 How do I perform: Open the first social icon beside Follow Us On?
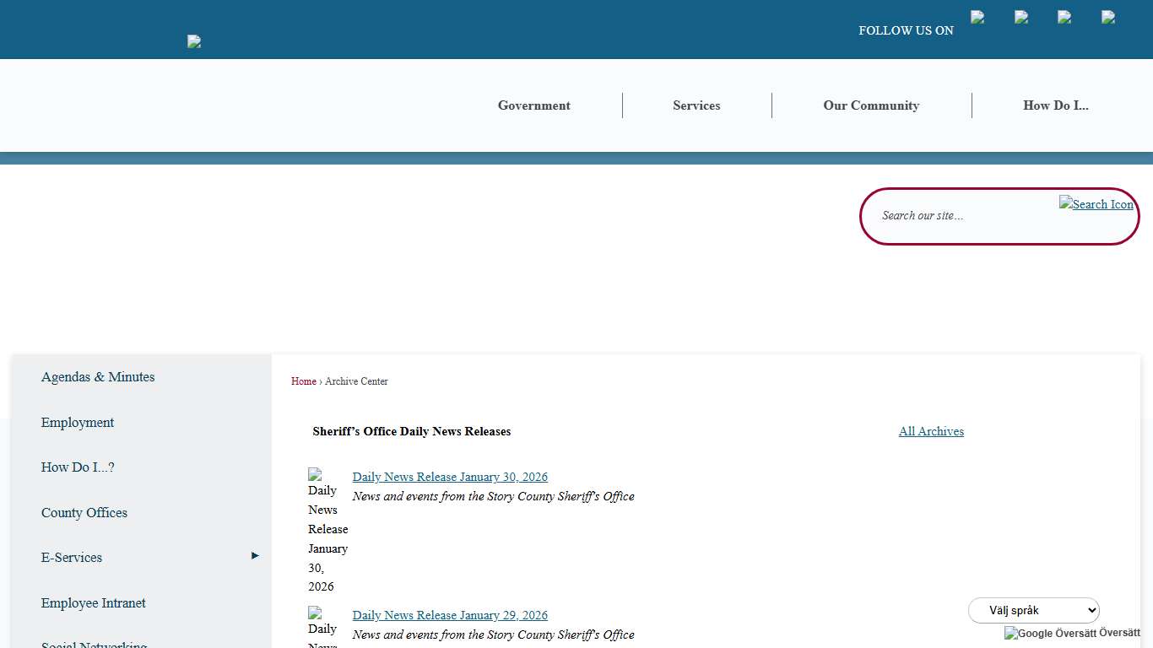977,17
